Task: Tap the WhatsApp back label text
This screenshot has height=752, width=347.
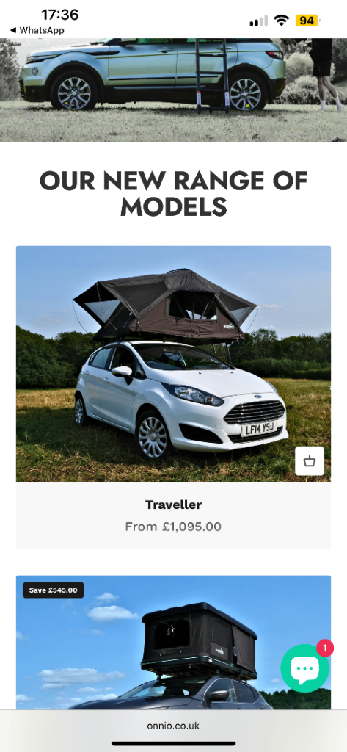Action: (x=42, y=30)
